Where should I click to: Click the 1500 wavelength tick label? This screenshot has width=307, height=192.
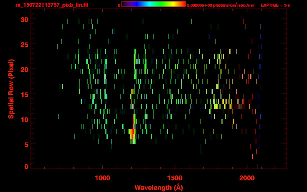click(175, 178)
